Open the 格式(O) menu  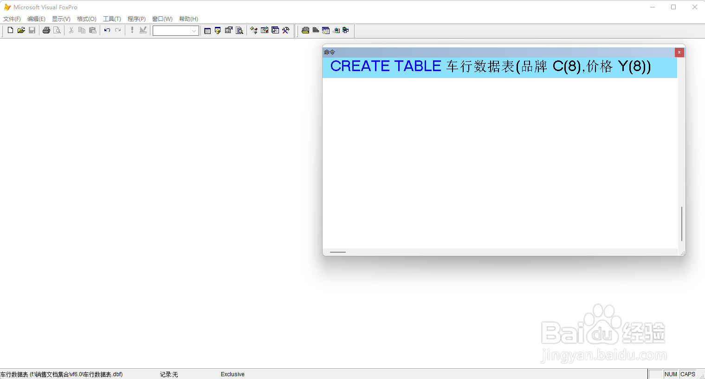(86, 19)
